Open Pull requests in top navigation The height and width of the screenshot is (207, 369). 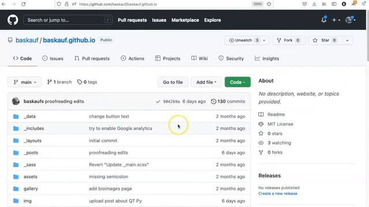tap(132, 20)
